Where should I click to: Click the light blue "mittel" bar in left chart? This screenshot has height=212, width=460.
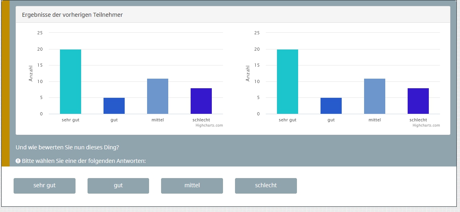[x=157, y=96]
